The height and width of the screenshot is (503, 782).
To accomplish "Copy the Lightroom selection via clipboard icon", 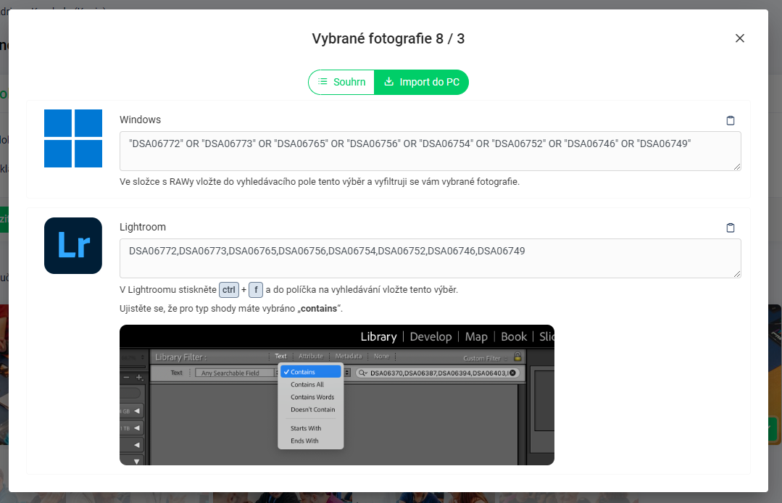I will click(730, 228).
